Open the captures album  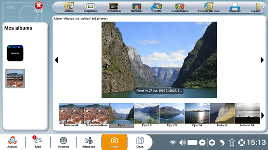15,53
